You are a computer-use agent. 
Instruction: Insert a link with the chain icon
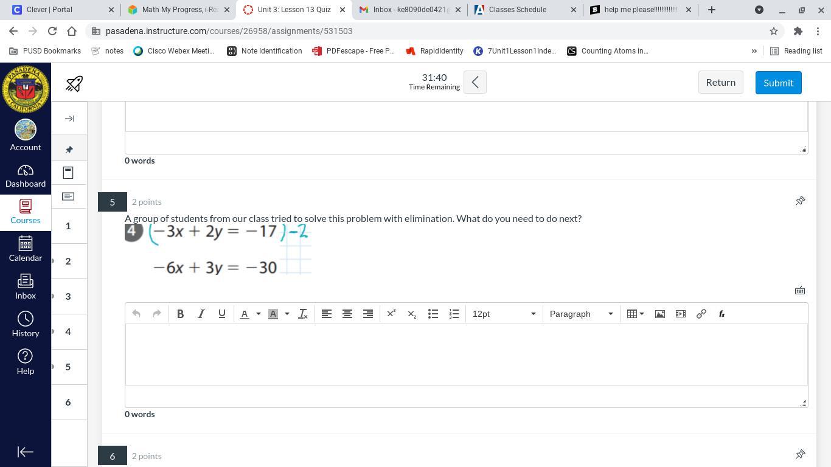pos(701,314)
